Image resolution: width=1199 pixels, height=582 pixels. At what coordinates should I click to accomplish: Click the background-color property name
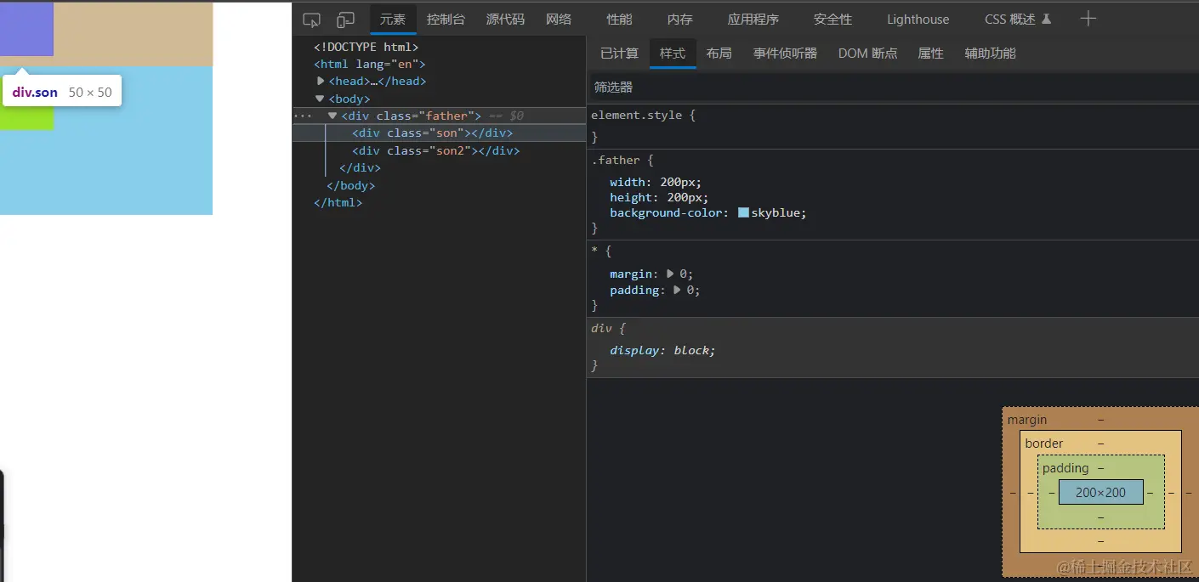click(x=668, y=213)
